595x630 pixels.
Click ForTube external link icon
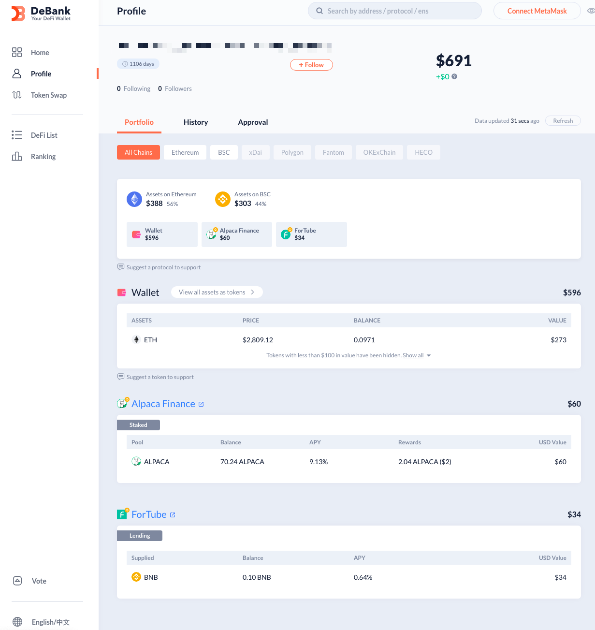tap(173, 515)
